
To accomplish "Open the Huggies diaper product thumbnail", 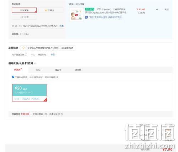I will point(76,15).
